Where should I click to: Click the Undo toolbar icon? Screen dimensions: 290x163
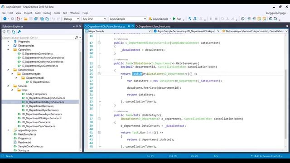pos(53,19)
